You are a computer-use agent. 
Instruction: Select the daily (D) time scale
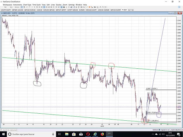tap(54, 7)
